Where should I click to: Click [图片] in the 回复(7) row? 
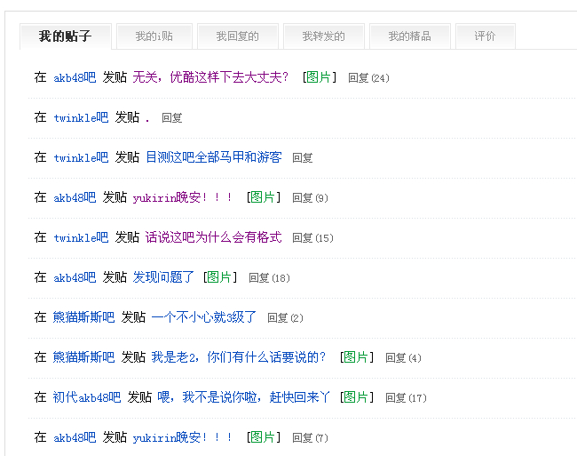tap(264, 437)
